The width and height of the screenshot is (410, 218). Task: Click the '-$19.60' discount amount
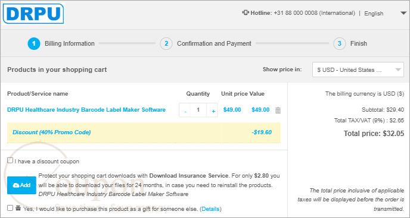[262, 132]
